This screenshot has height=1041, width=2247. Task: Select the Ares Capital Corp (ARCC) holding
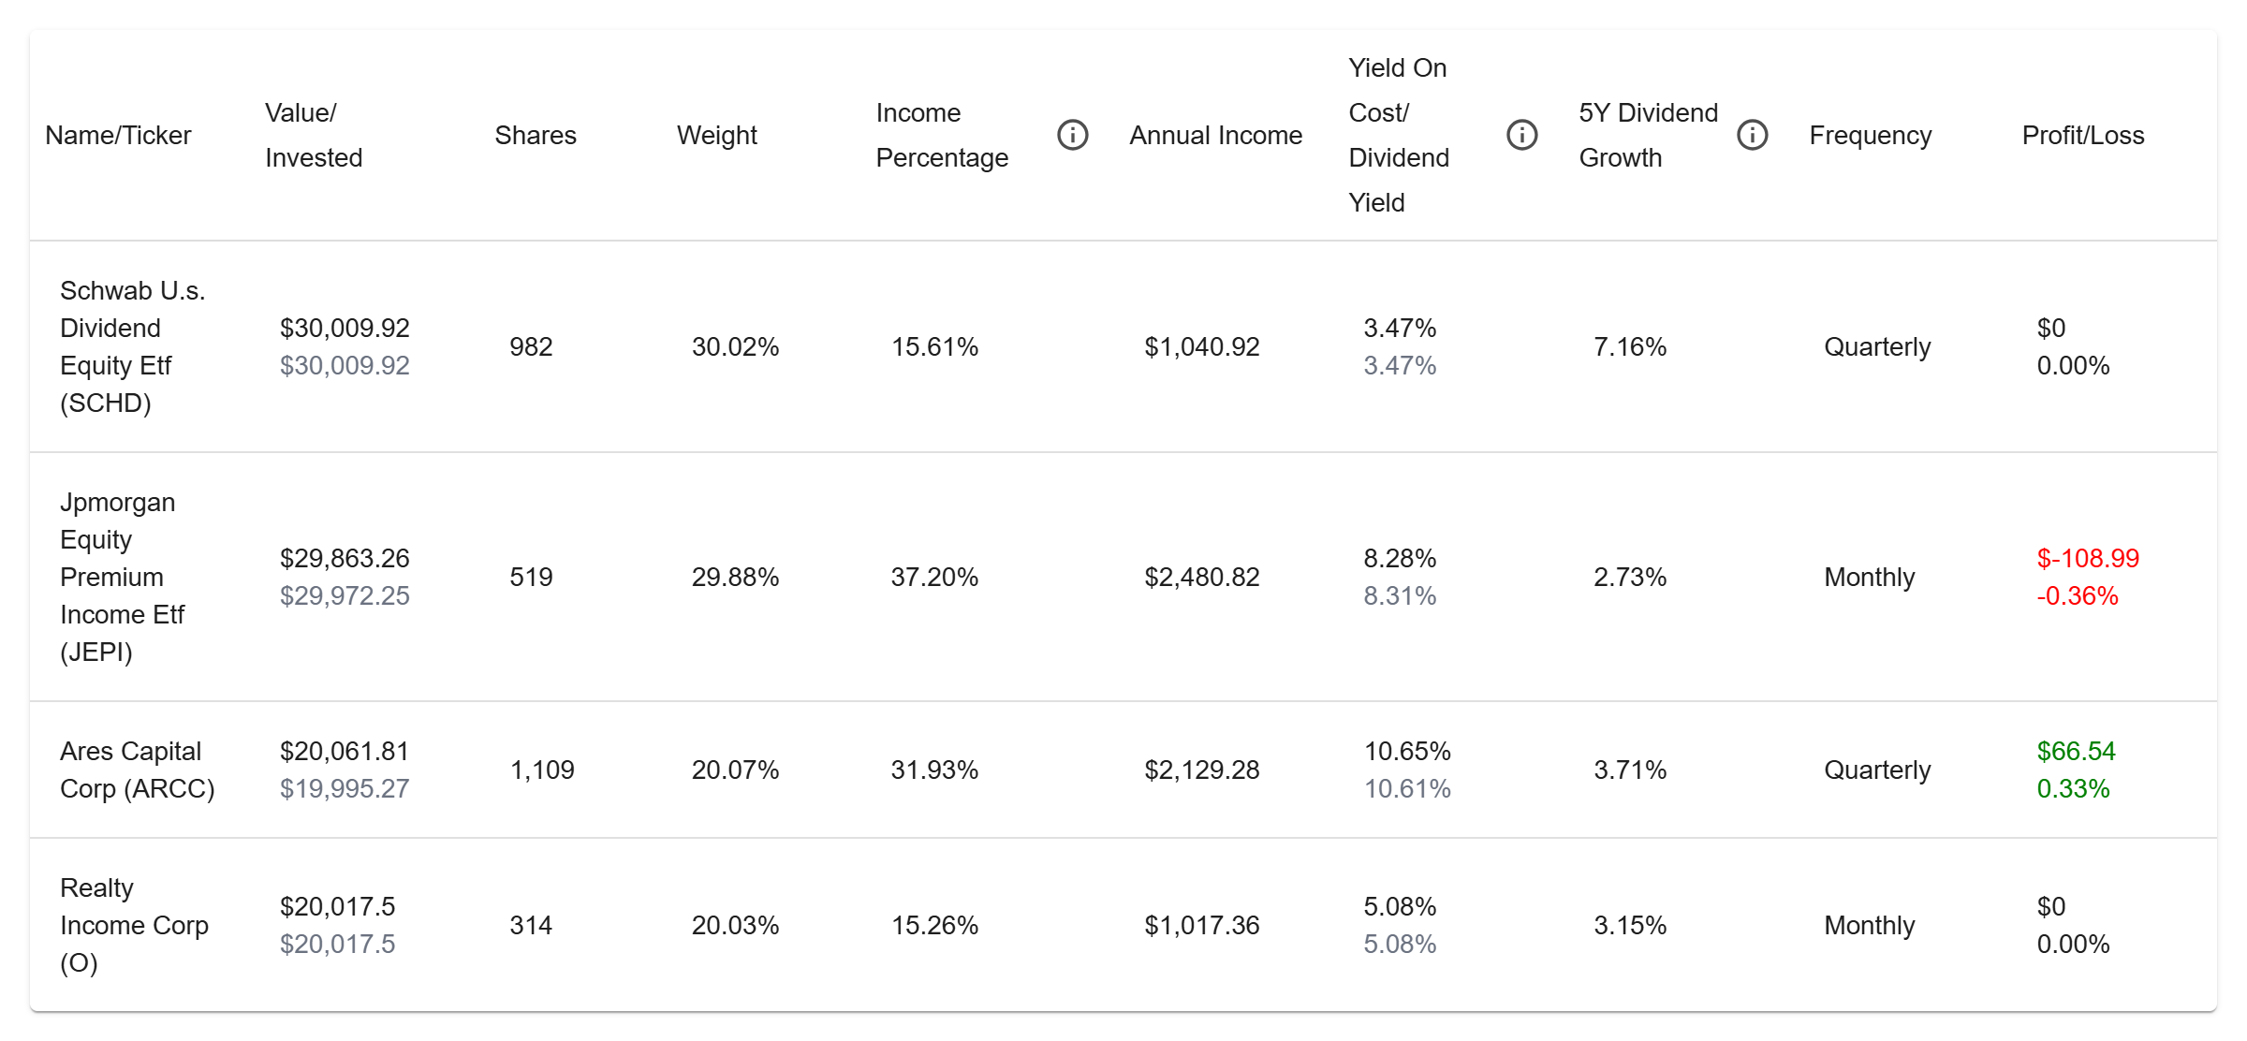click(137, 770)
